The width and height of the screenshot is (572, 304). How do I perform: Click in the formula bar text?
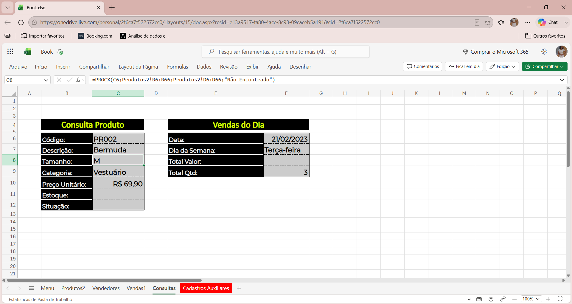pos(184,80)
